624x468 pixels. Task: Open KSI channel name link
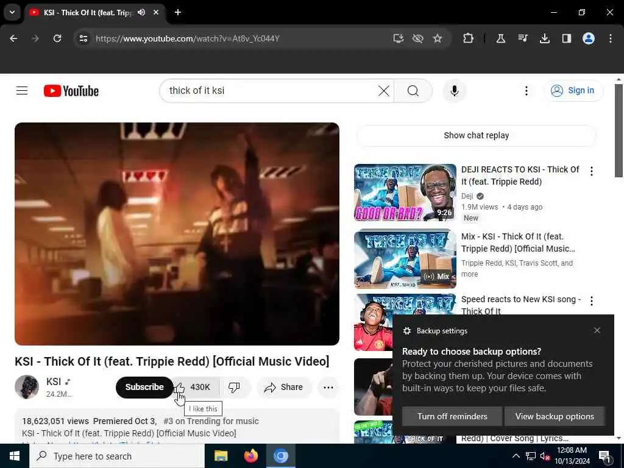point(54,381)
